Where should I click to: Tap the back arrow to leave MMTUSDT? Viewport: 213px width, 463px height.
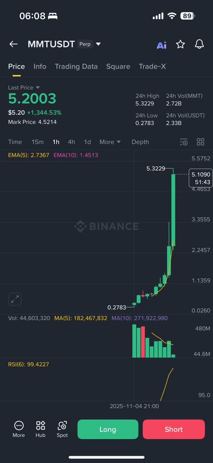pyautogui.click(x=13, y=44)
